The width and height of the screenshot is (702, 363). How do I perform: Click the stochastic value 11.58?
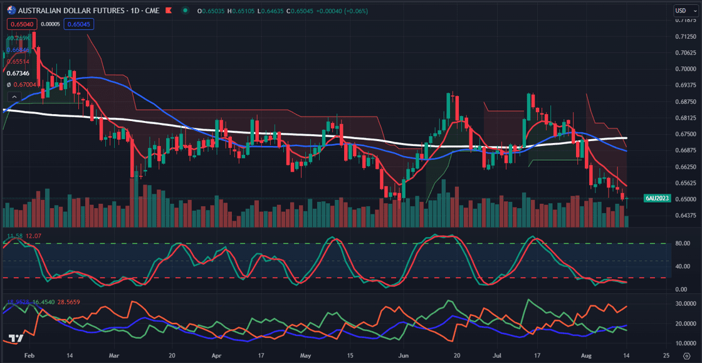[14, 236]
